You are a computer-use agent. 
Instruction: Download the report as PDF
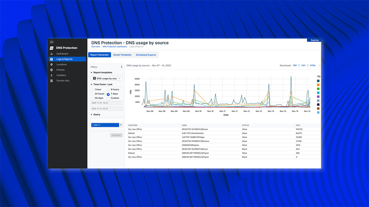pyautogui.click(x=295, y=65)
